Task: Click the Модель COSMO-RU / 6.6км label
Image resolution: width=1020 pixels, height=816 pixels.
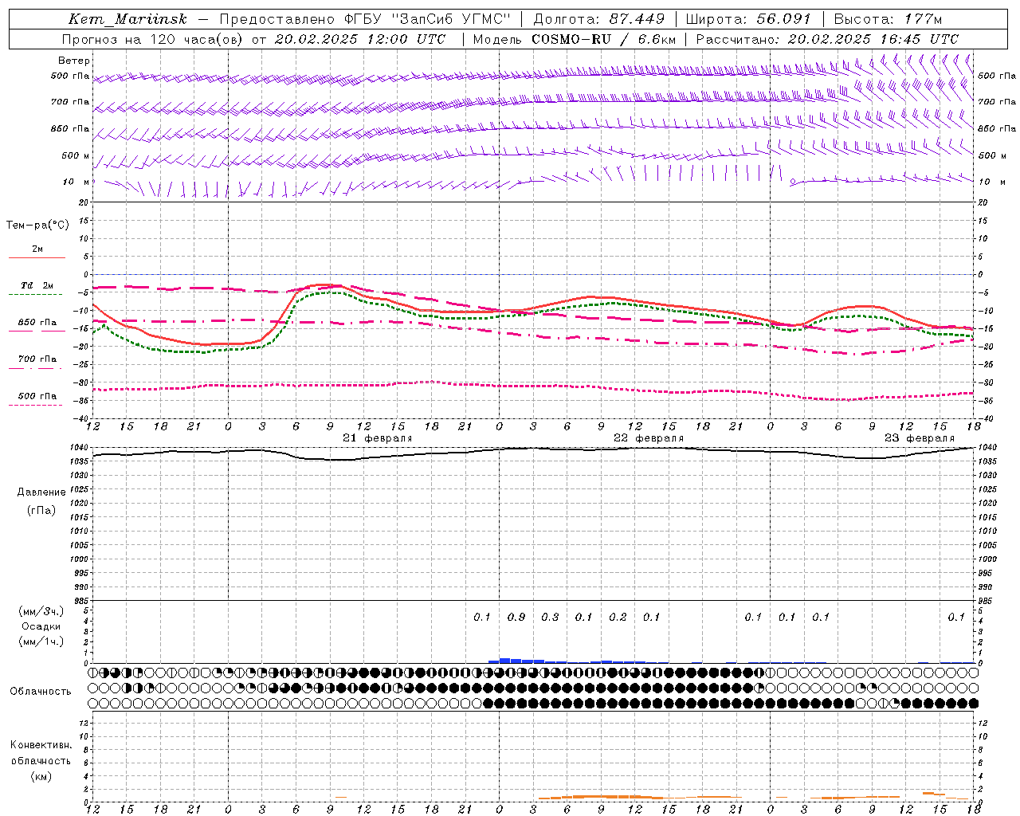Action: [x=575, y=39]
